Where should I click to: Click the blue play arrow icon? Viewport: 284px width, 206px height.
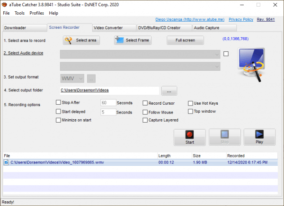coord(259,134)
